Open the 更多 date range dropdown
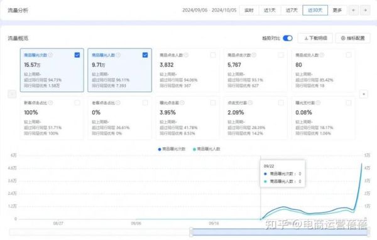 pos(337,10)
